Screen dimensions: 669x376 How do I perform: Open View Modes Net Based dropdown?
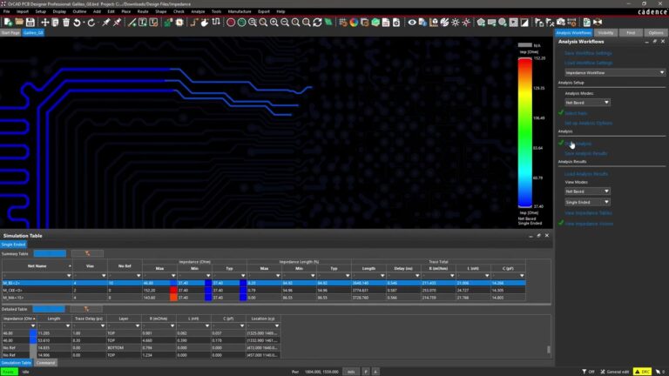tap(587, 191)
